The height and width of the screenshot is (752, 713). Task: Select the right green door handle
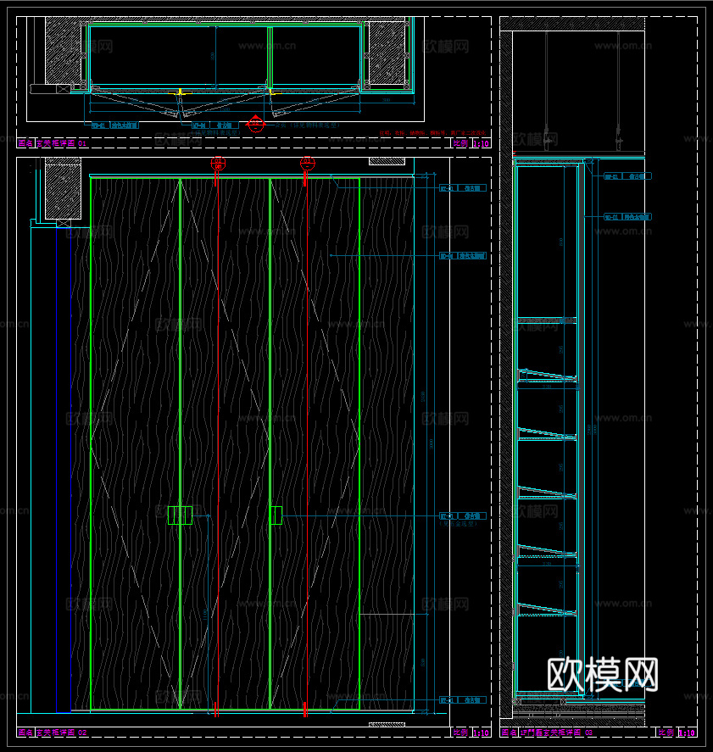pyautogui.click(x=276, y=515)
